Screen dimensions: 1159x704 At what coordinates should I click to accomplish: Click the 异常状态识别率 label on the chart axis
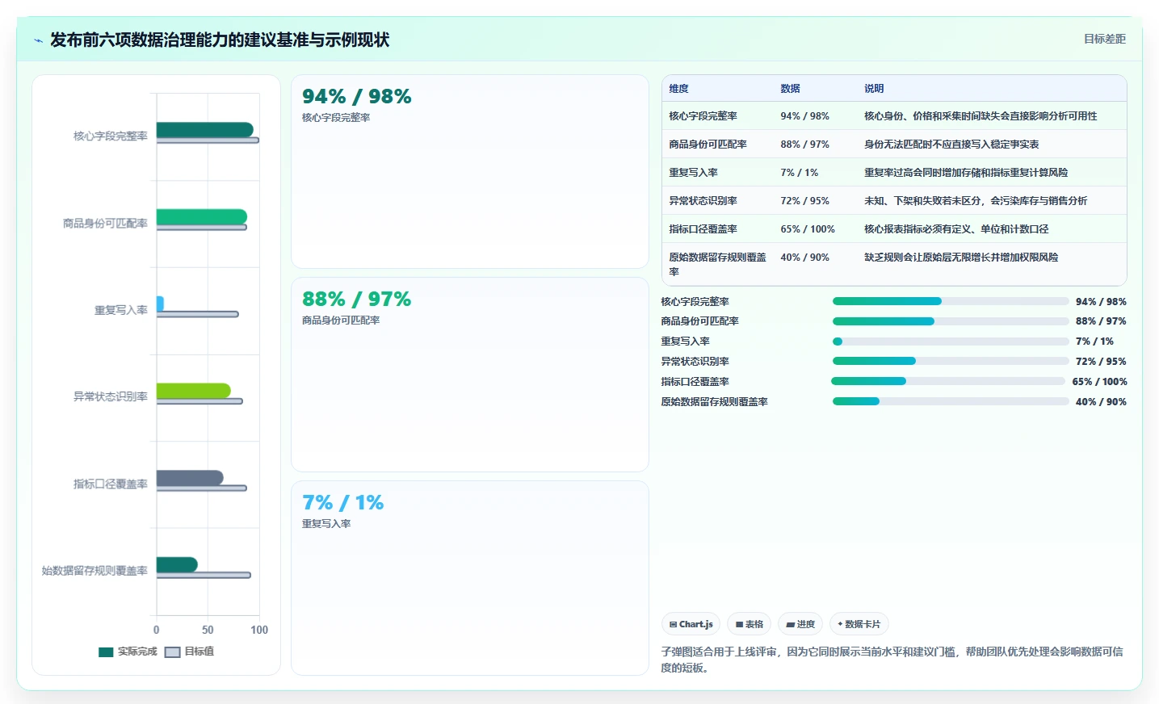(111, 397)
